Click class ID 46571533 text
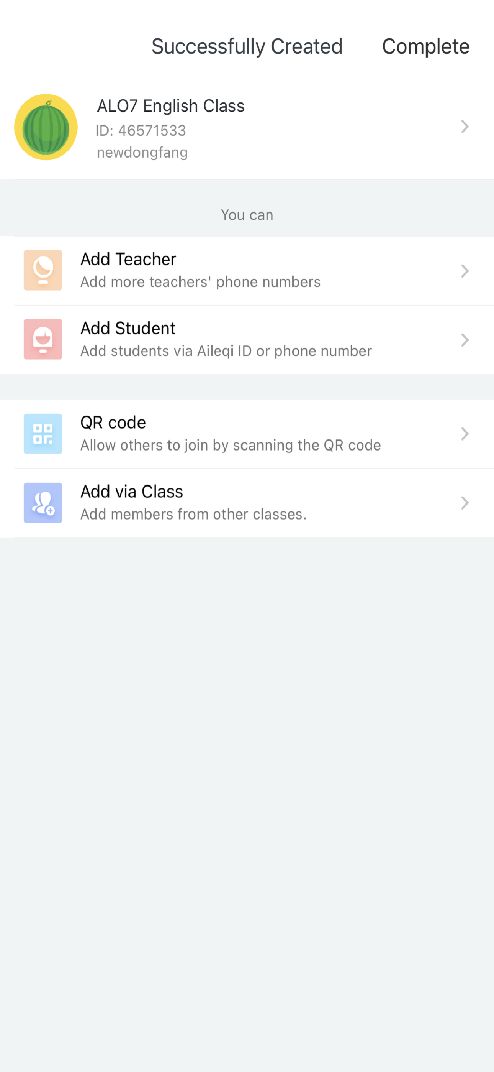Viewport: 494px width, 1072px height. [x=141, y=131]
